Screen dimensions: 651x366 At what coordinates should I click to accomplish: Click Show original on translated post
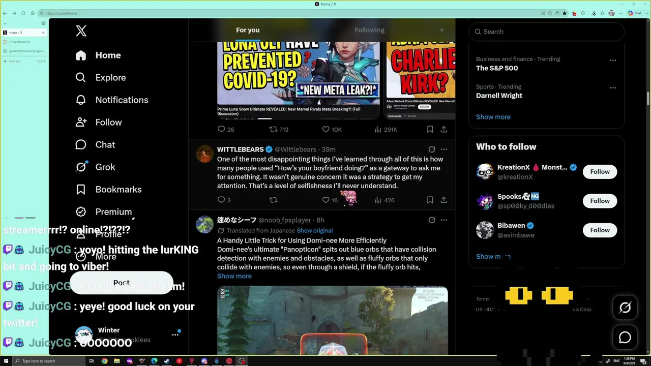(315, 231)
